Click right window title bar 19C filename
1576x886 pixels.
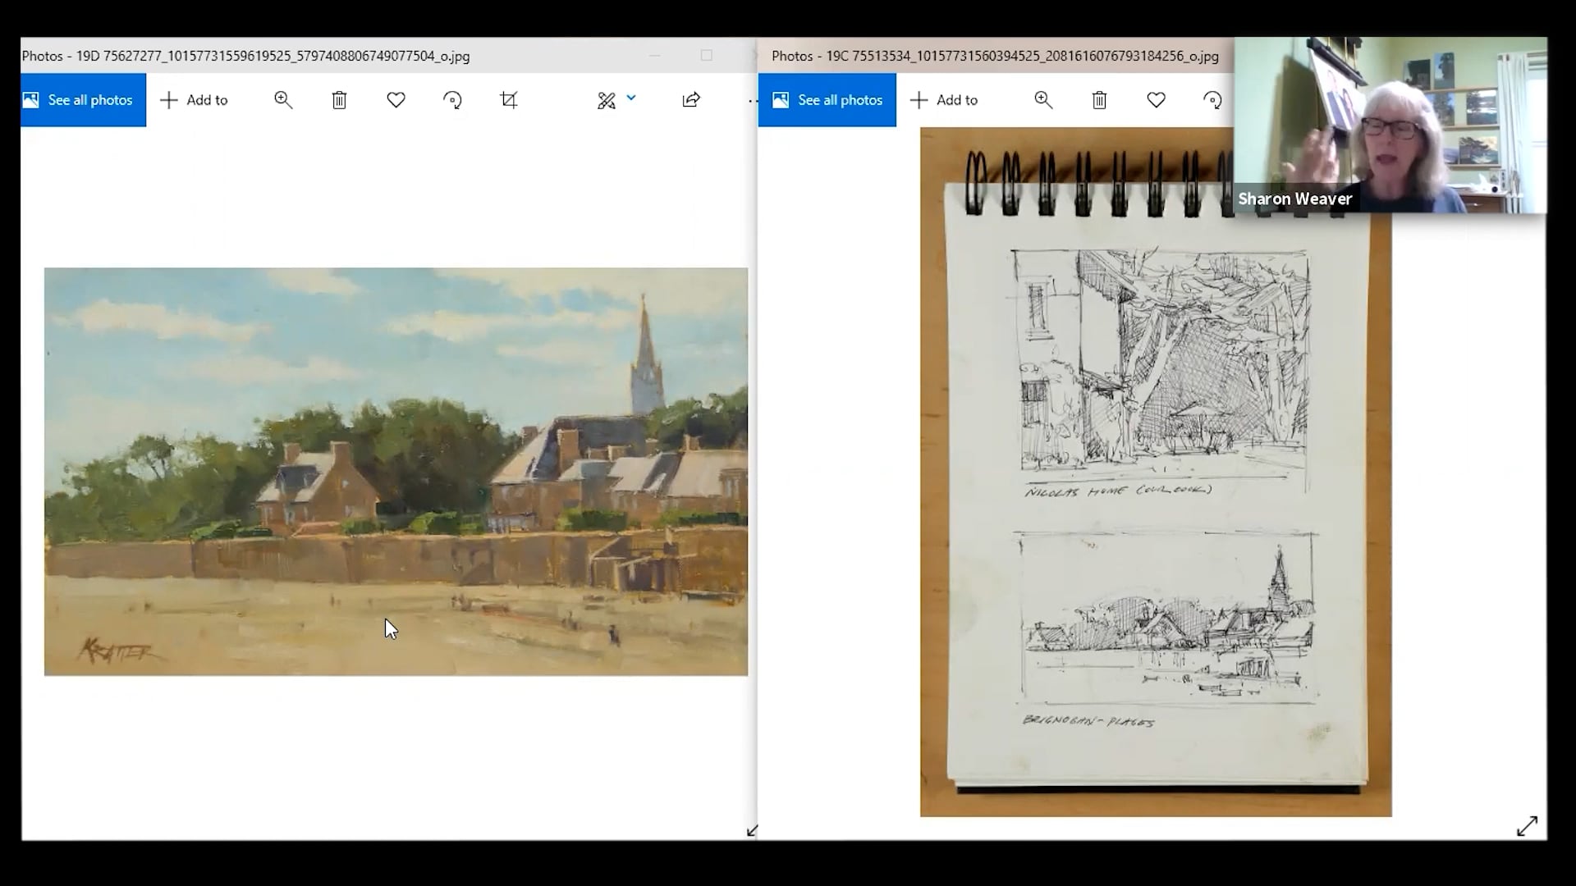coord(1022,56)
